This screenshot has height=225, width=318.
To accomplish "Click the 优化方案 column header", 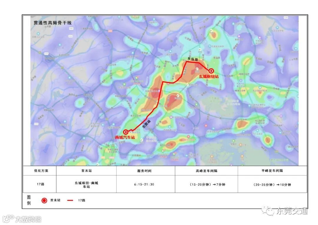I will 41,171.
